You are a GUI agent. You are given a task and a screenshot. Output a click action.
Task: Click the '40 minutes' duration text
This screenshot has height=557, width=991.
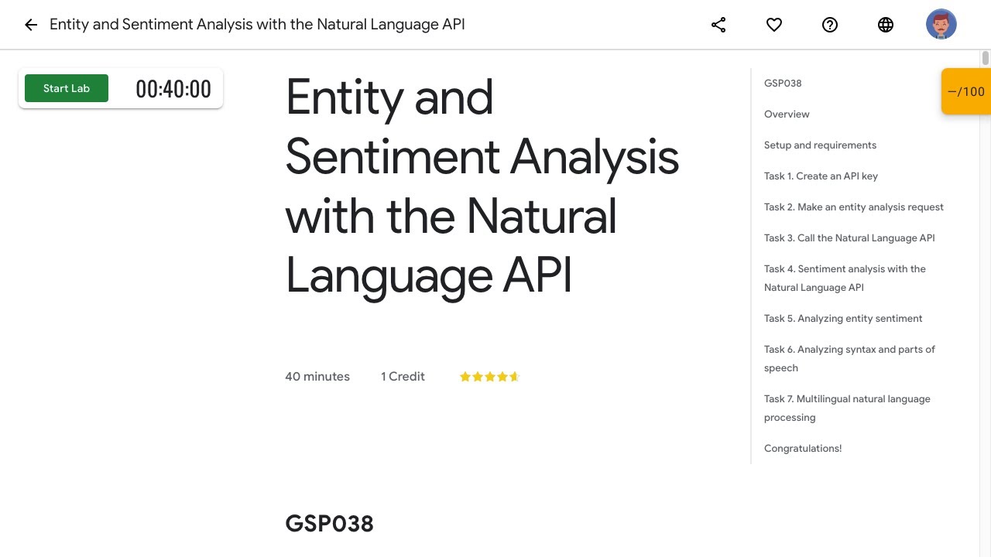pos(317,377)
